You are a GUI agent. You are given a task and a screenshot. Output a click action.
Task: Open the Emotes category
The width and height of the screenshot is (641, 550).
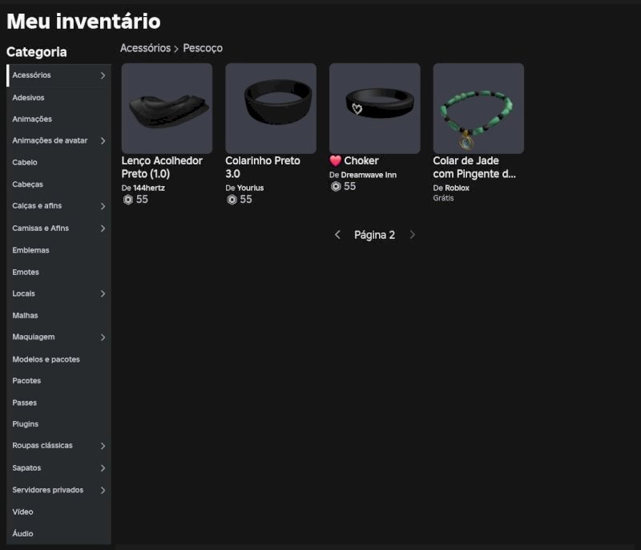point(58,272)
